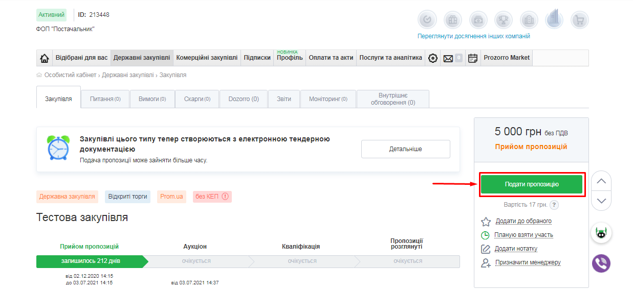The height and width of the screenshot is (291, 633).
Task: Switch to the 'Скарги' tab
Action: point(197,99)
